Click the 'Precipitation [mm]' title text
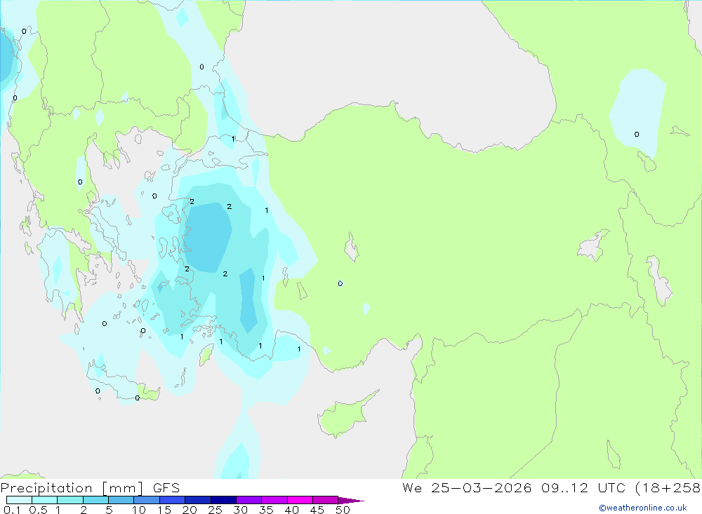 (x=72, y=488)
